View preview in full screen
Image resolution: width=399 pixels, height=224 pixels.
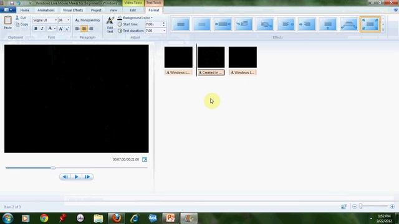pos(145,159)
